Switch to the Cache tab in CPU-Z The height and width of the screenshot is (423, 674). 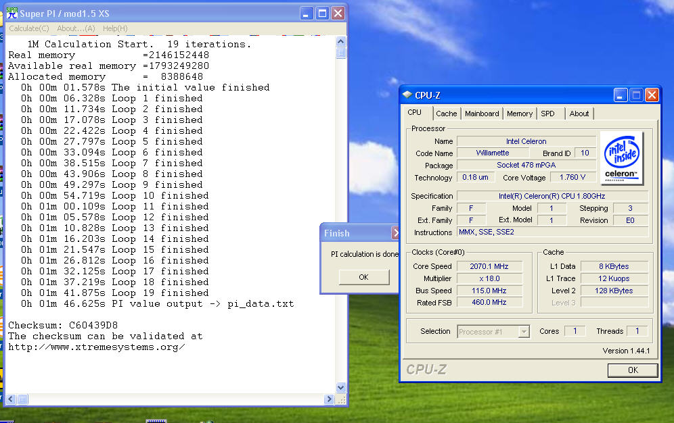(446, 114)
